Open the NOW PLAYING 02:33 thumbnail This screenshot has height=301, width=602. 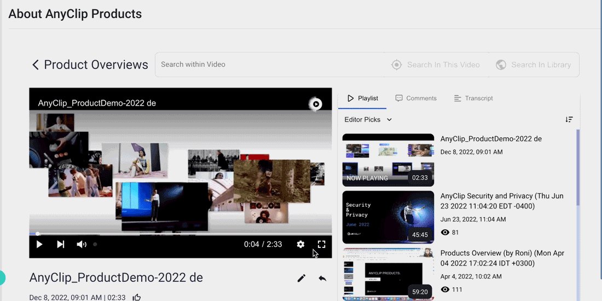(x=388, y=160)
